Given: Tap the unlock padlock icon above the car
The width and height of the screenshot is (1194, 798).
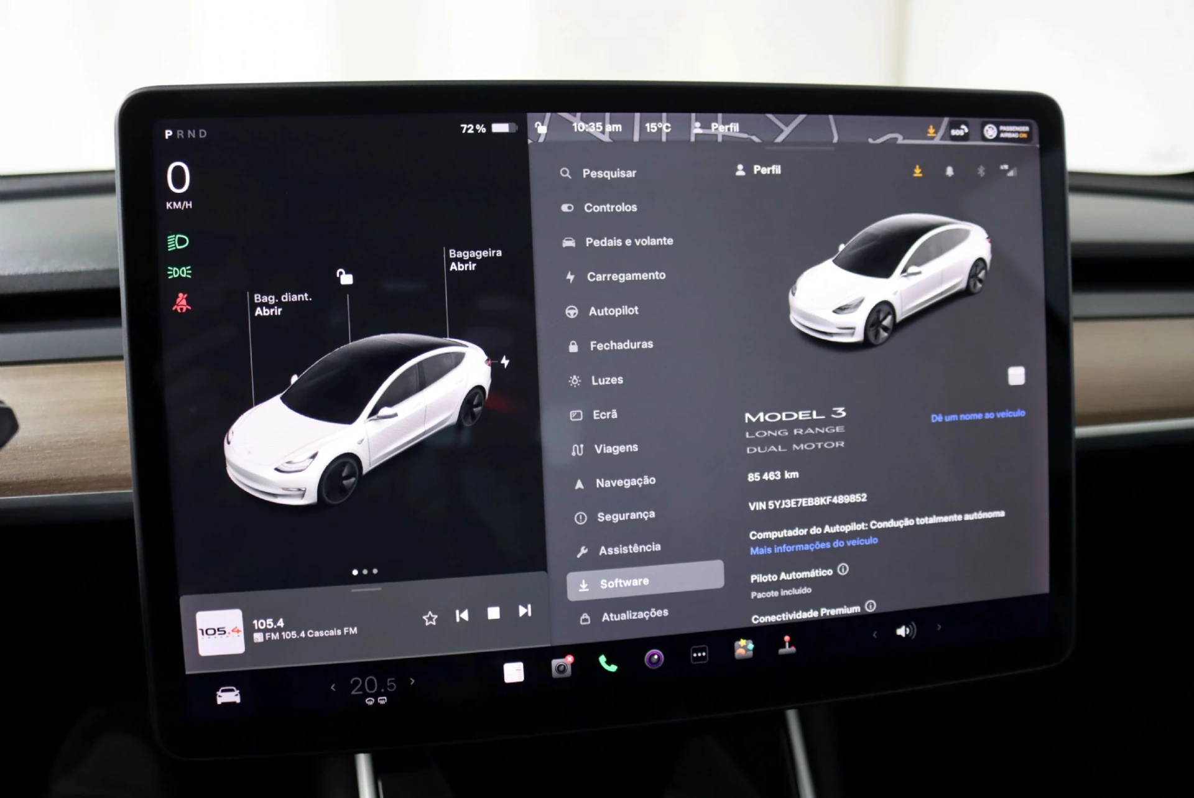Looking at the screenshot, I should tap(345, 277).
